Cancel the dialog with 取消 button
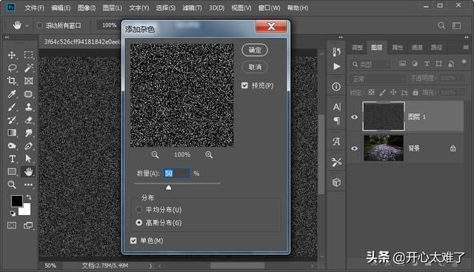 coord(255,67)
